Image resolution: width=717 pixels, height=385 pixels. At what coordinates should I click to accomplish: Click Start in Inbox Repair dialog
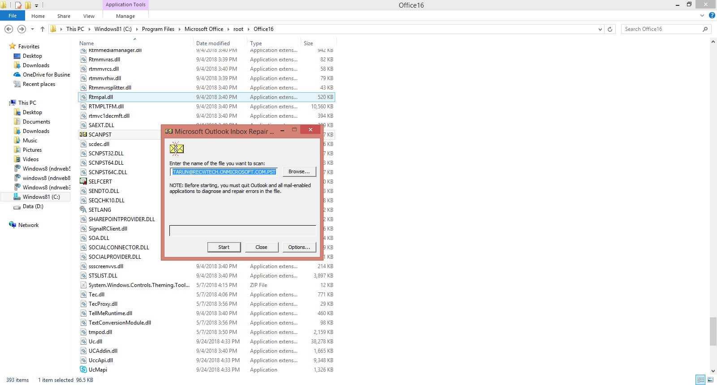(224, 247)
